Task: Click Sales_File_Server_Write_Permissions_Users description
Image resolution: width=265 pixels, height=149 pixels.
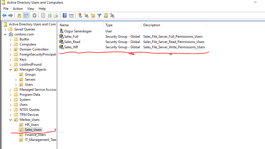Action: tap(174, 47)
